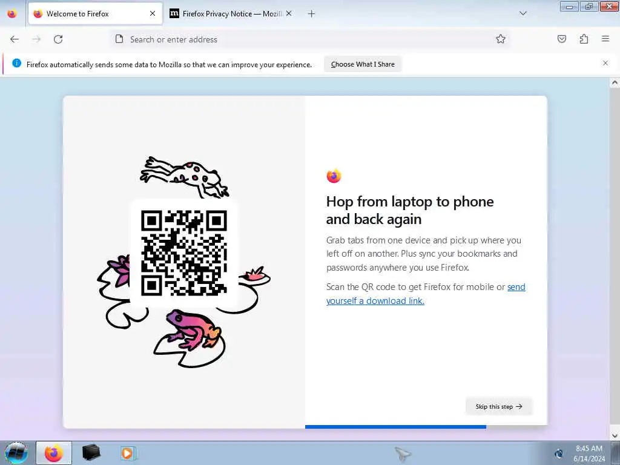Open a new tab with plus icon
Screen dimensions: 620x465
tap(312, 14)
